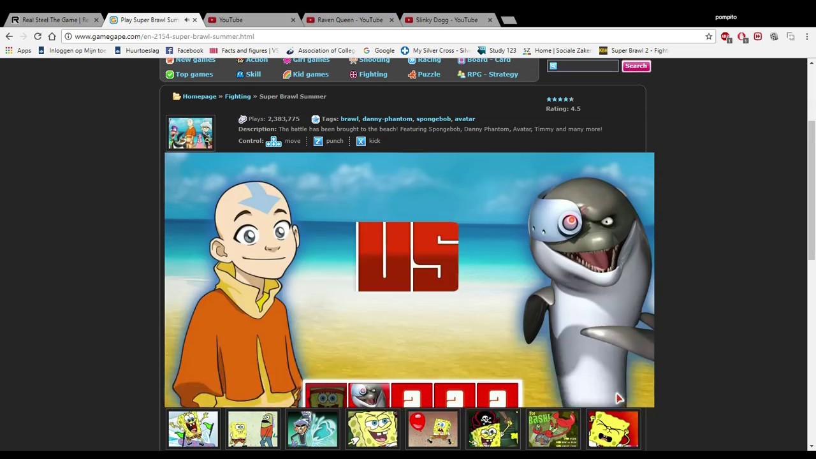Open the pirate Spongebob game thumbnail

493,428
